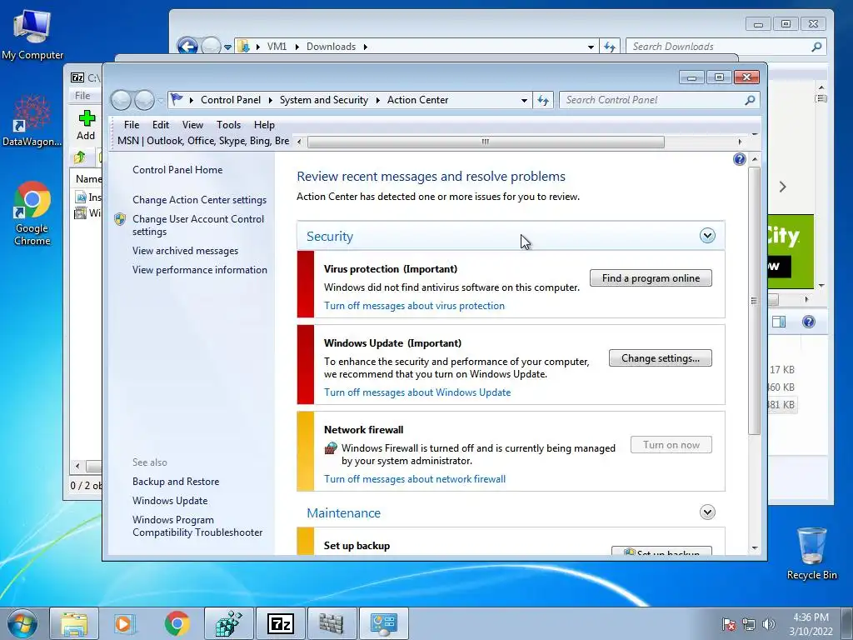Collapse the Maintenance section
The height and width of the screenshot is (640, 853).
[x=707, y=512]
